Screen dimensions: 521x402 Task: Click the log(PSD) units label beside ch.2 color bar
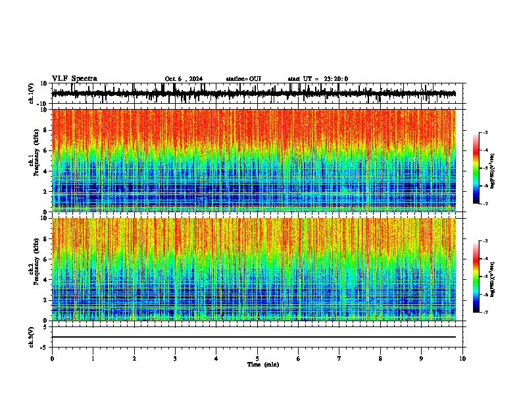pyautogui.click(x=493, y=279)
